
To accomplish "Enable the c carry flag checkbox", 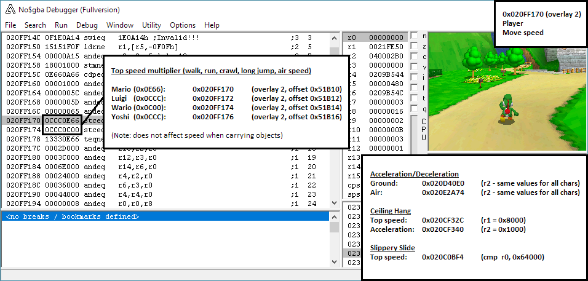I will (414, 57).
